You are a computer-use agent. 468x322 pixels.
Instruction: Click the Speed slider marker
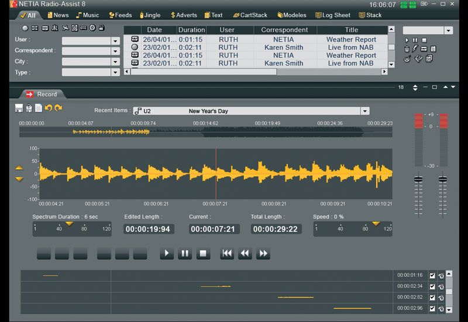(376, 224)
